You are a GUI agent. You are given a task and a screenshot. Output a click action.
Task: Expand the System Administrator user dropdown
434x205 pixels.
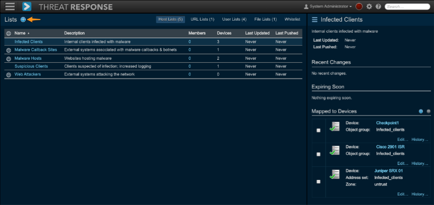328,7
